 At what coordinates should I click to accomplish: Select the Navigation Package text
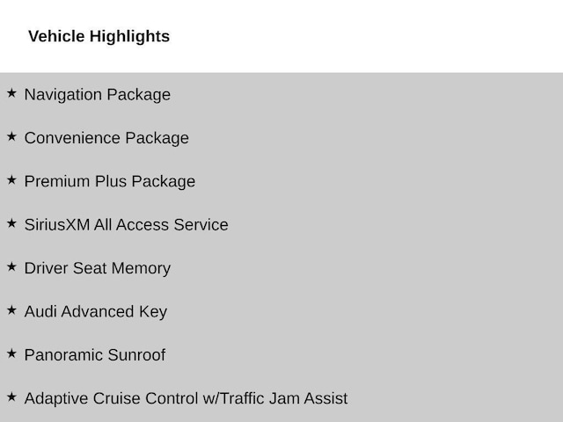pyautogui.click(x=98, y=95)
